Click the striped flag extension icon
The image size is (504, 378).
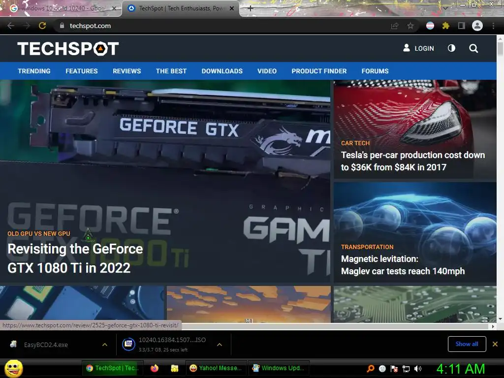[430, 26]
